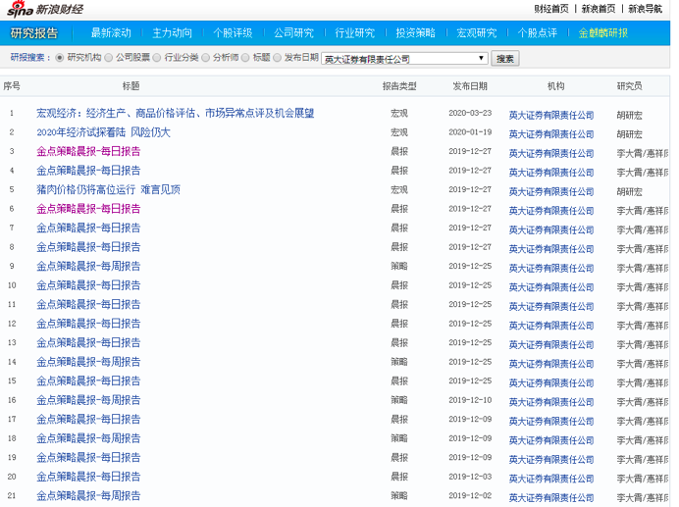This screenshot has height=507, width=679.
Task: Open the 最新滚动 navigation tab
Action: (x=111, y=33)
